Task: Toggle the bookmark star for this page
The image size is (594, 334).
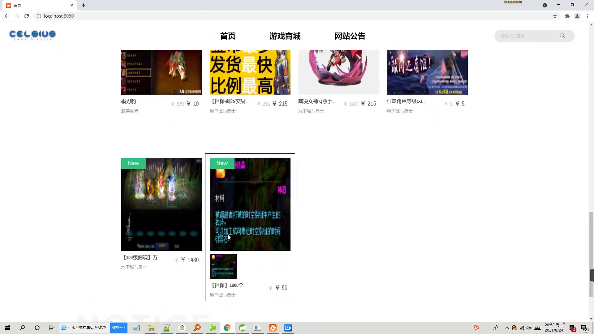Action: (555, 16)
